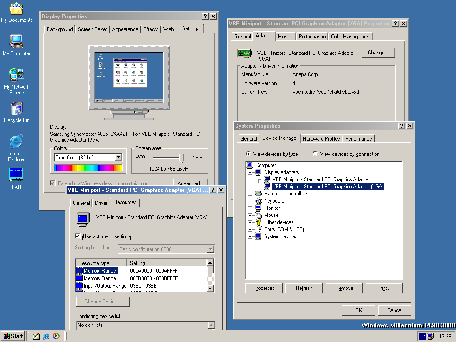Select Input/Output Range 03B0 - 03BB row
456x342 pixels.
[x=141, y=286]
